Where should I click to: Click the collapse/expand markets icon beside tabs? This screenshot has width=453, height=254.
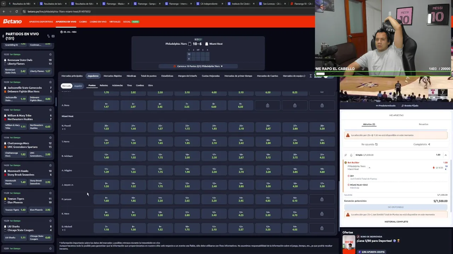pos(310,76)
